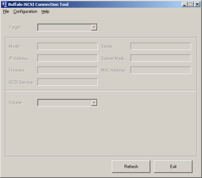Open the Configuration menu
This screenshot has height=178, width=202.
25,12
